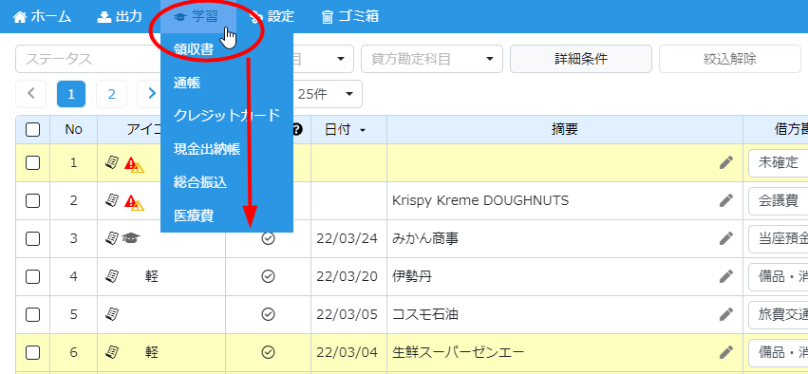The image size is (808, 374).
Task: Open the 25件 page size dropdown
Action: pos(328,94)
